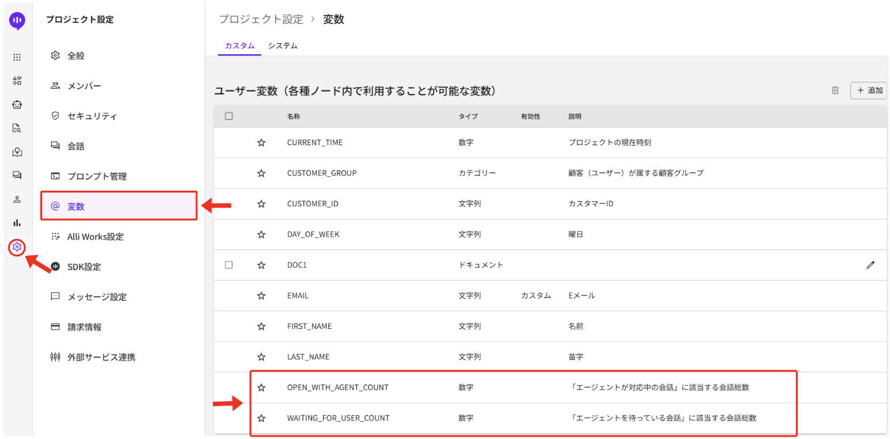
Task: Open the document search icon in sidebar
Action: click(x=17, y=128)
